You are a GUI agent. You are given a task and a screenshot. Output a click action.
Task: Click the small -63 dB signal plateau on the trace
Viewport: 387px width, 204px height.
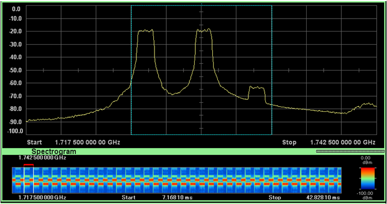coord(256,88)
